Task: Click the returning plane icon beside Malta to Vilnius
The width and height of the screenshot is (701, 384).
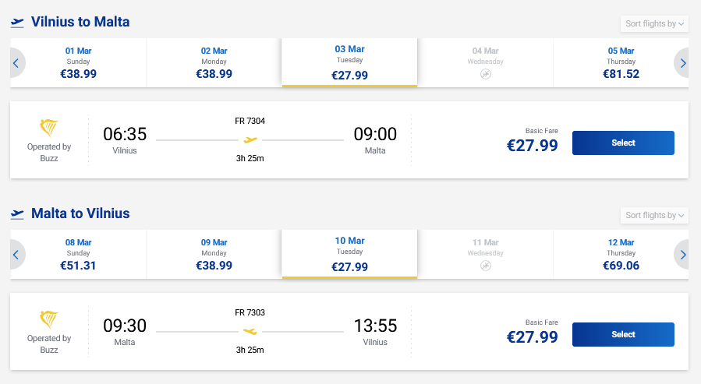Action: tap(17, 214)
